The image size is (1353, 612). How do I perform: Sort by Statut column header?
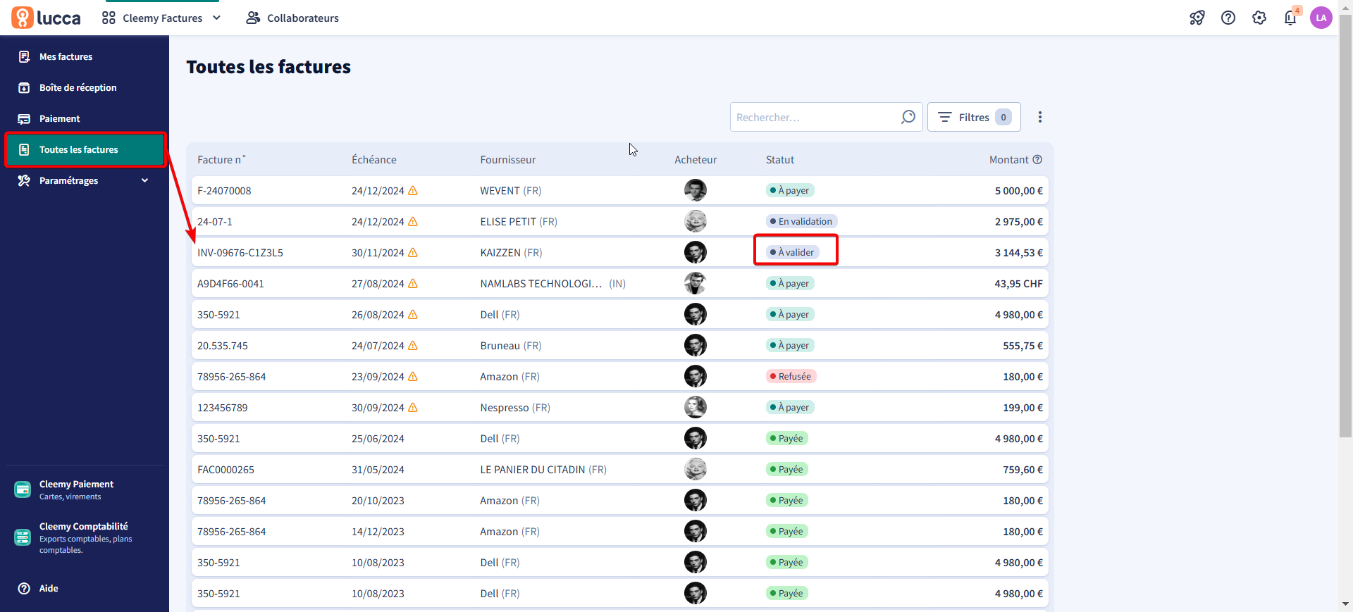click(780, 160)
